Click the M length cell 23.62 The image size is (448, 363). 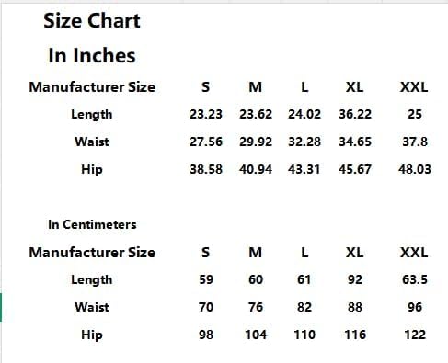point(256,114)
